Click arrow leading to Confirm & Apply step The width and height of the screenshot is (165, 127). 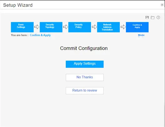point(123,27)
